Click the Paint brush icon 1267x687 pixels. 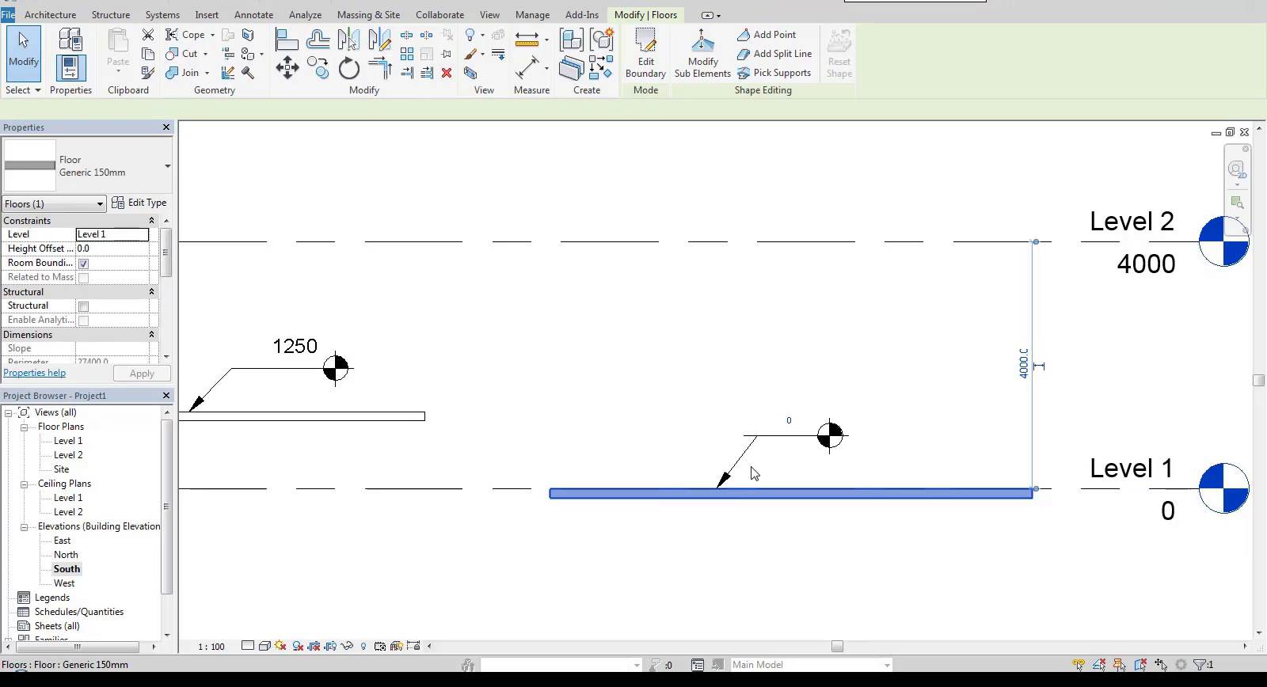[470, 54]
